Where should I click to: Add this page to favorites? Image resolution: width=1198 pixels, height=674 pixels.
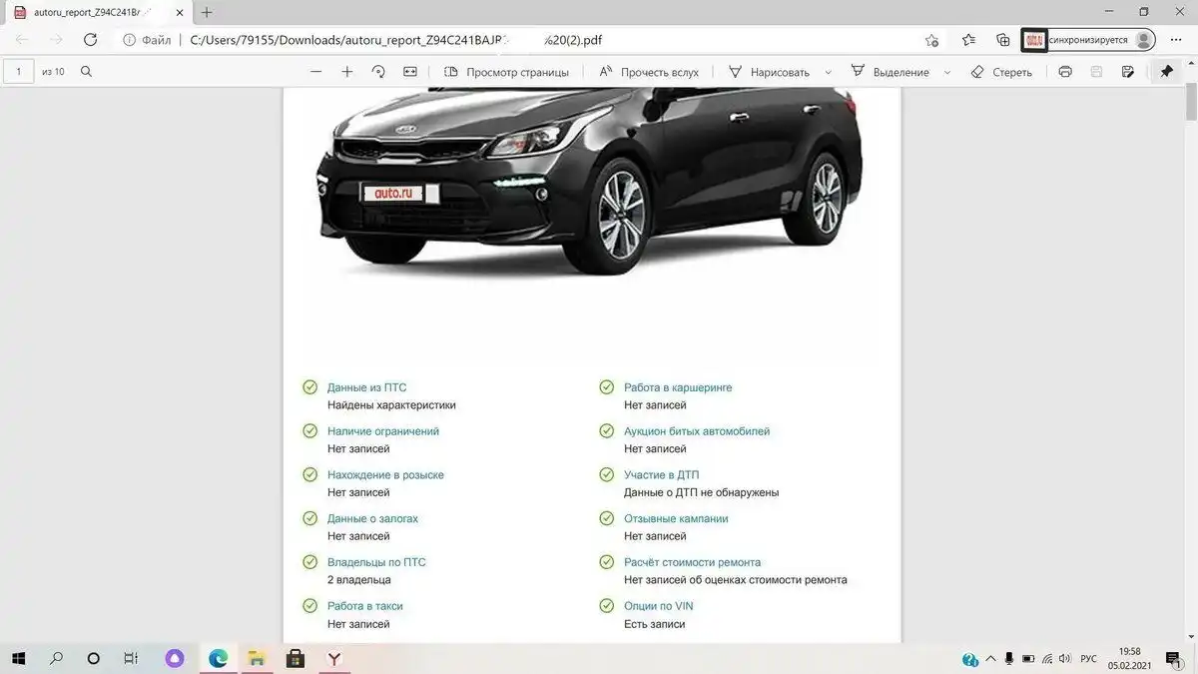pyautogui.click(x=931, y=40)
